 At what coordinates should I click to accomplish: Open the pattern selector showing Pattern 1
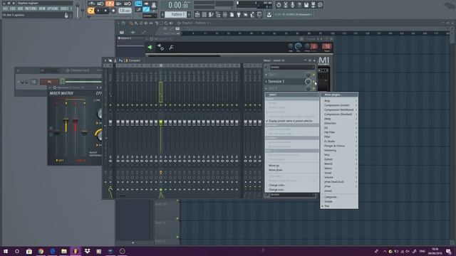(x=177, y=14)
